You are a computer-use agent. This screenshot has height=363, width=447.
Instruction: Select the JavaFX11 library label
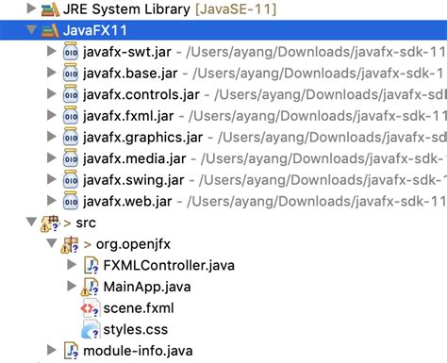pos(95,30)
